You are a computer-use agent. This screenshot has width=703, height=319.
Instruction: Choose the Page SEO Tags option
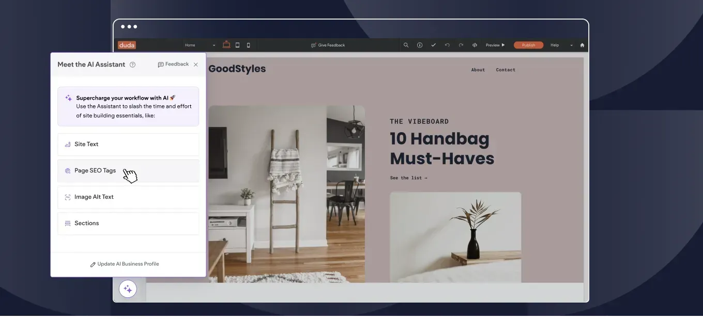(128, 171)
